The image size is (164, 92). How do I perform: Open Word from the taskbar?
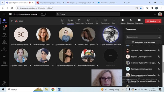tap(59, 89)
